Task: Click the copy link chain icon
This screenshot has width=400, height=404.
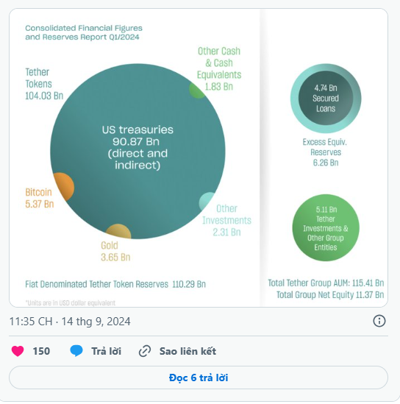Action: point(145,351)
